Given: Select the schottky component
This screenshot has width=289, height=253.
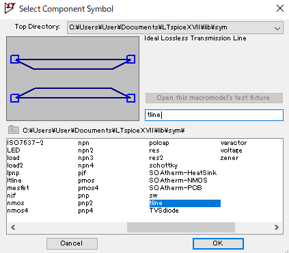Looking at the screenshot, I should (163, 165).
